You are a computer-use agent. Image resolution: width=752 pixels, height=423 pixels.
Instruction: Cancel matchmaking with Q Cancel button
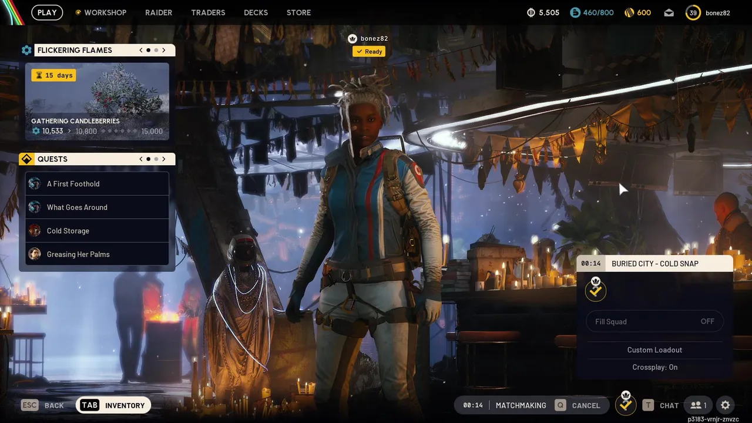(579, 405)
